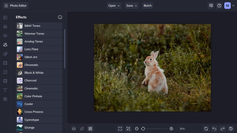Select the Effects sparkle sidebar icon

[5, 45]
